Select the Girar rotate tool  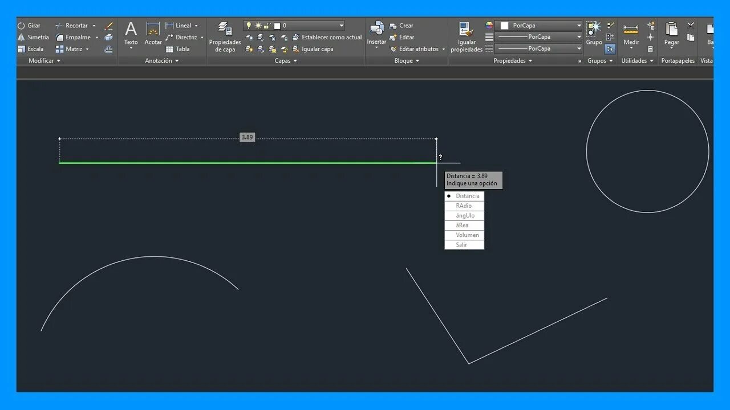coord(29,26)
